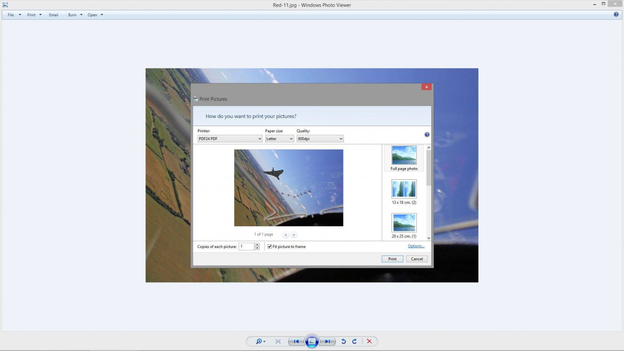Select Full page photo layout
Viewport: 624px width, 351px height.
[x=404, y=158]
